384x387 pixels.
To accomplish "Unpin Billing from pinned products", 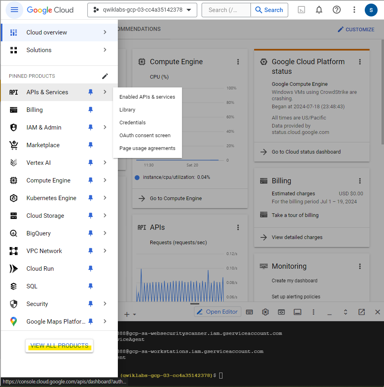I will (x=91, y=110).
